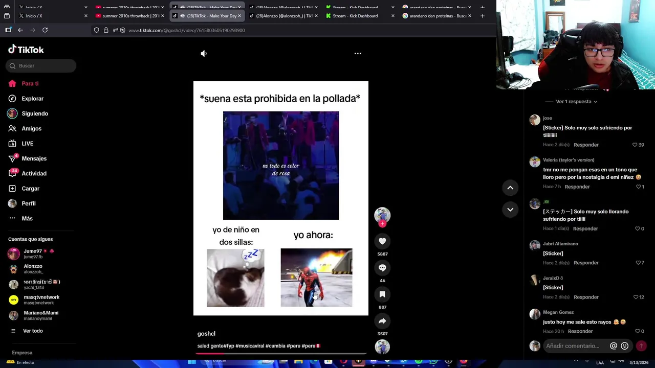Open Cargar to upload a video
655x368 pixels.
30,189
